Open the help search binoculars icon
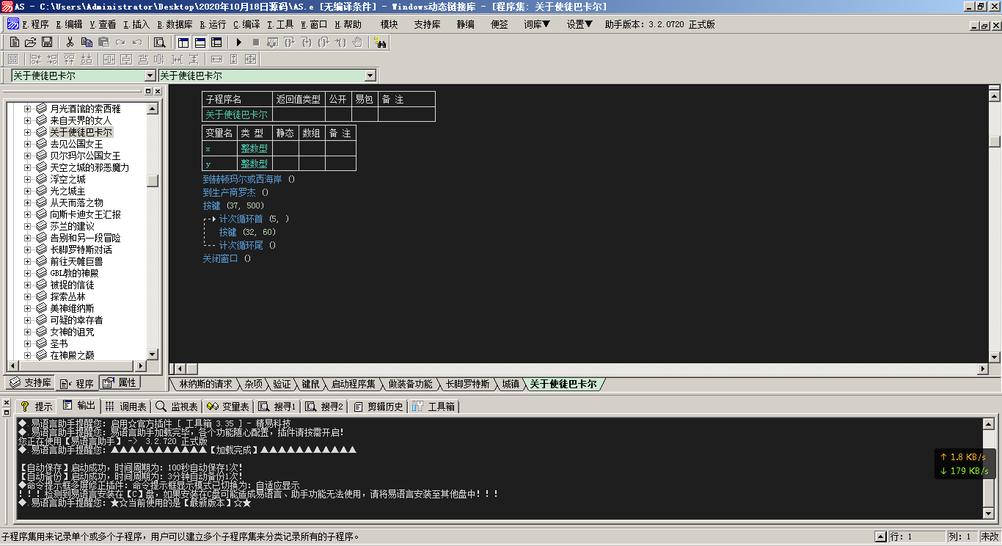Image resolution: width=1002 pixels, height=546 pixels. 380,43
